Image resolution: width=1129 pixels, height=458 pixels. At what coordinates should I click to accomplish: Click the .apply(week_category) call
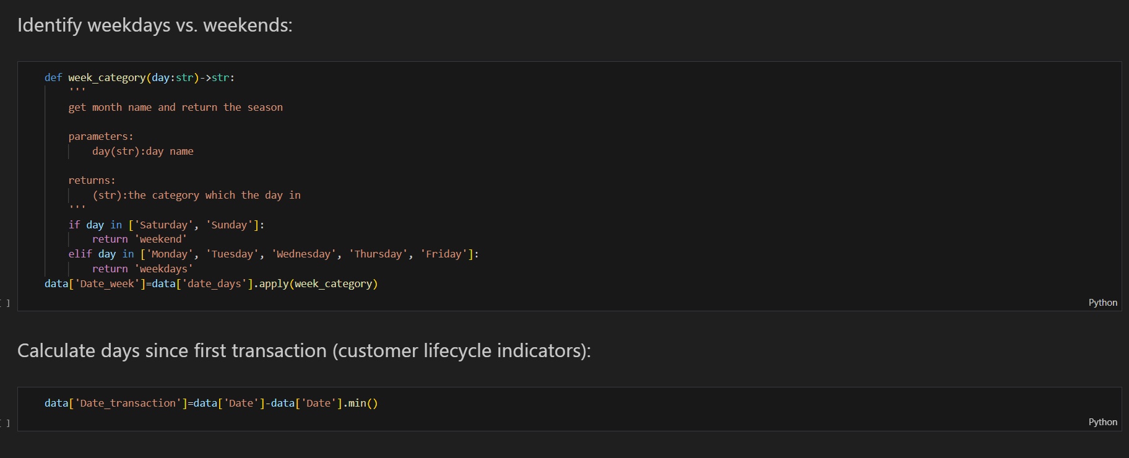click(316, 284)
